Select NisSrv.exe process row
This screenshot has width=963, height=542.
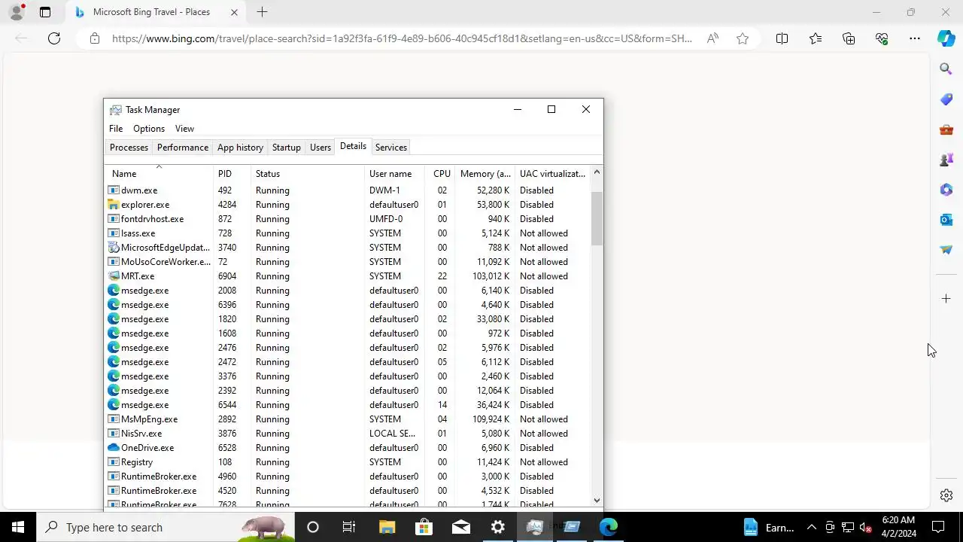pyautogui.click(x=348, y=434)
